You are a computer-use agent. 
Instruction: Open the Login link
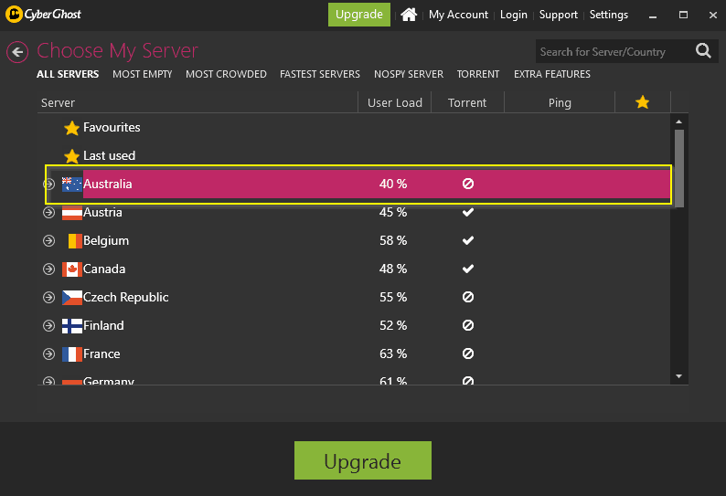coord(514,15)
